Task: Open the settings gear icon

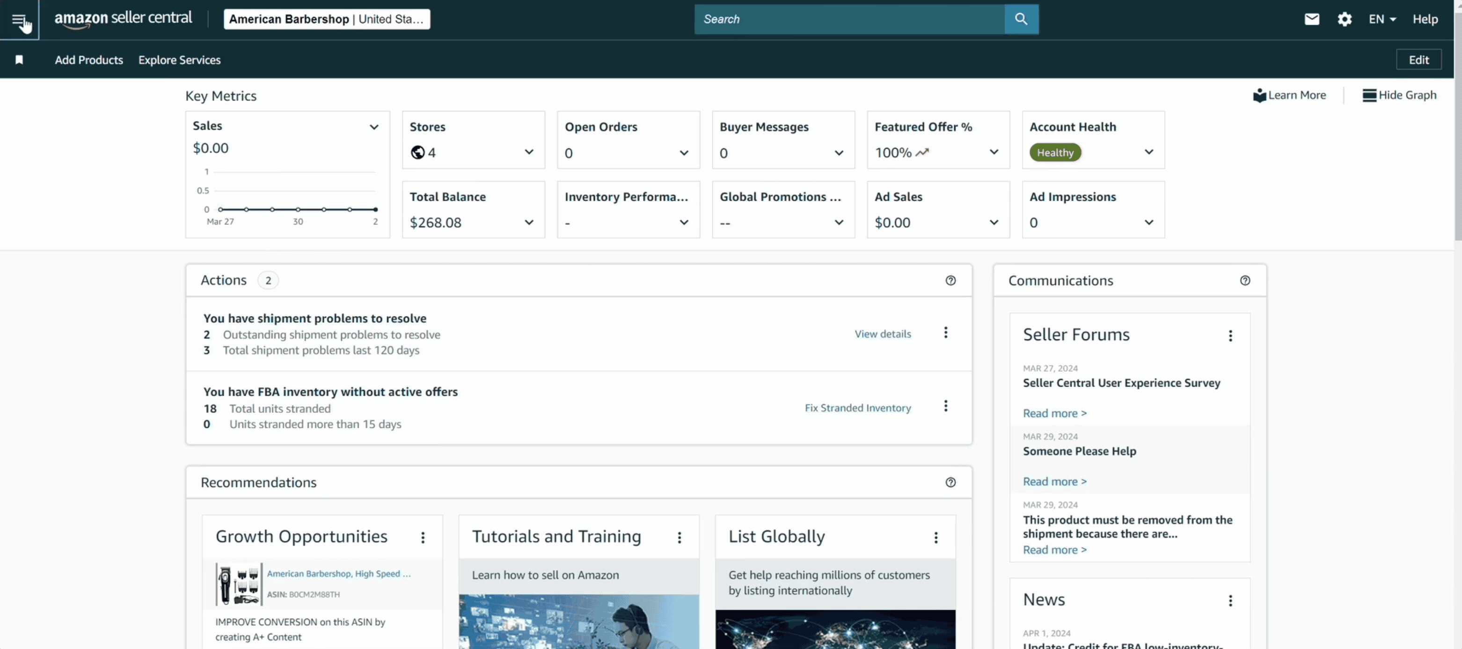Action: coord(1344,19)
